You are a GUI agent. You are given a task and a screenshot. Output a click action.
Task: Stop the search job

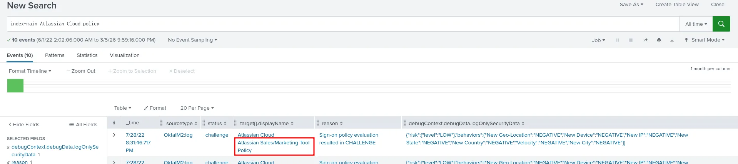[631, 40]
